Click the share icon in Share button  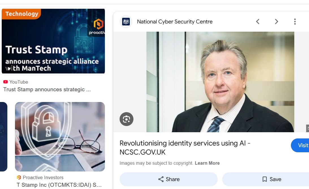point(161,179)
